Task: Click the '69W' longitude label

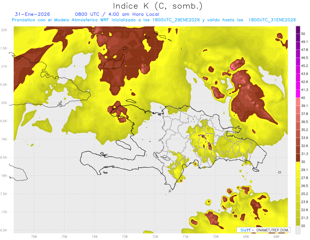Action: tap(246, 237)
